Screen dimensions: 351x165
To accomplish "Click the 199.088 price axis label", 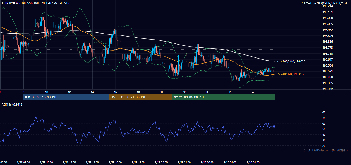I will pos(328,18).
